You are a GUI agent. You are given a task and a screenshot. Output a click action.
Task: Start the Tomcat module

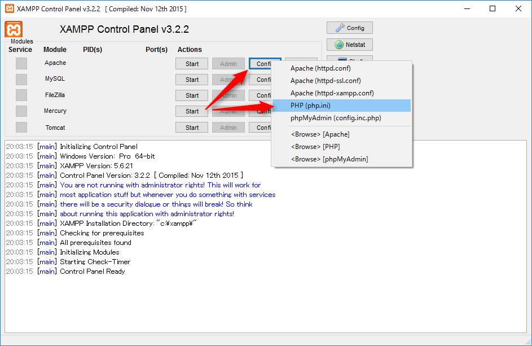coord(192,128)
